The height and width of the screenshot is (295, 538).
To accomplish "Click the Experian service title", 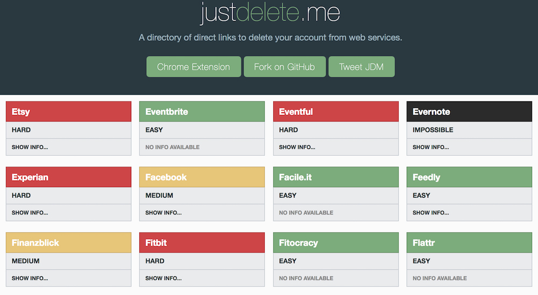I will click(x=30, y=177).
